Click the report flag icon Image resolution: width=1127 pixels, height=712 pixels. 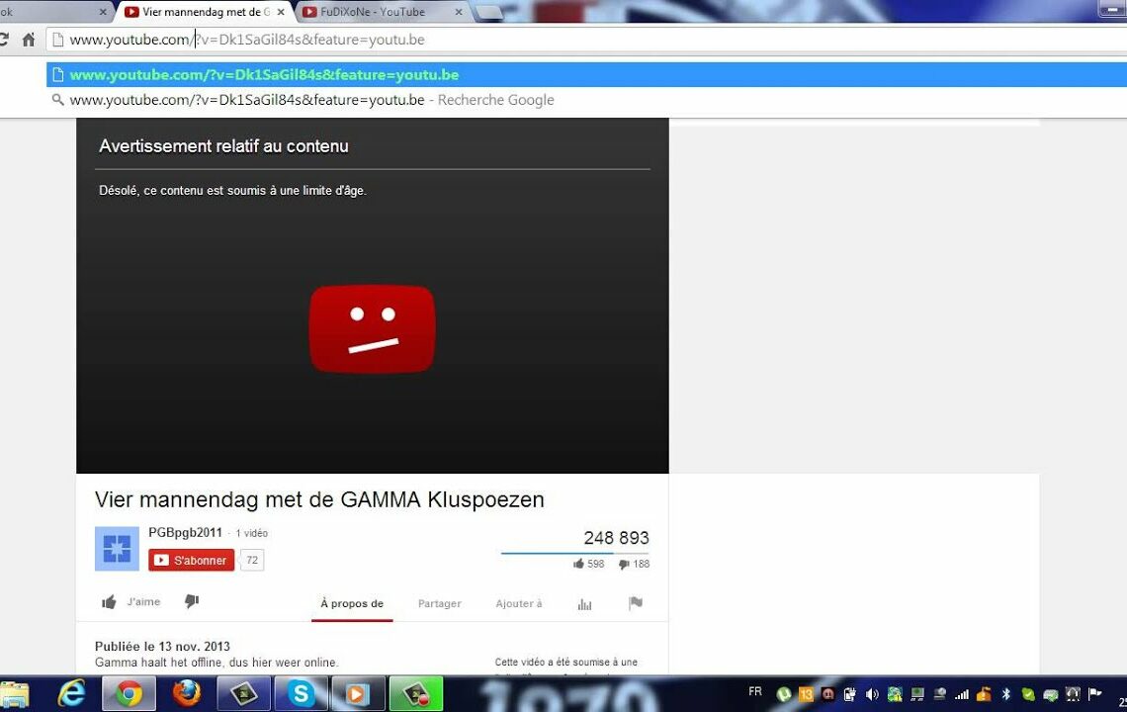[636, 603]
